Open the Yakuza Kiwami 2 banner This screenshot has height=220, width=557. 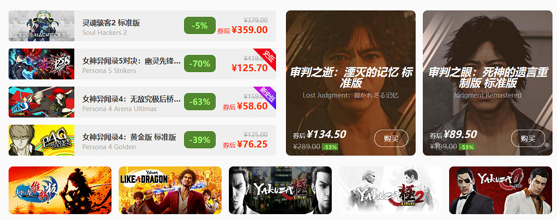click(390, 190)
